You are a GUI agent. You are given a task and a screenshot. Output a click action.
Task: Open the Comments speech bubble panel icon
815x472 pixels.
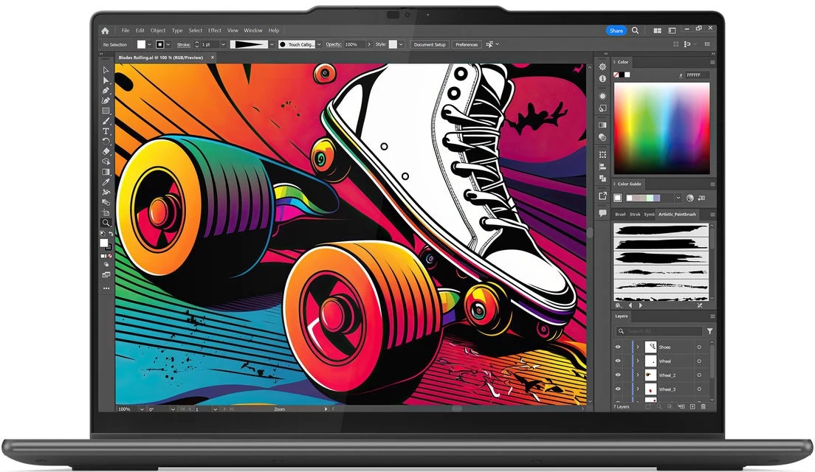coord(602,213)
